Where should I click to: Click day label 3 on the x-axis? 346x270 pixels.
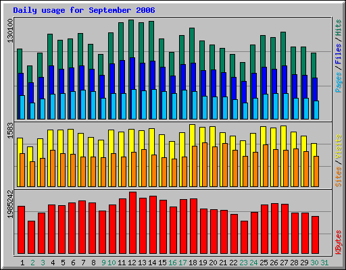(x=43, y=263)
